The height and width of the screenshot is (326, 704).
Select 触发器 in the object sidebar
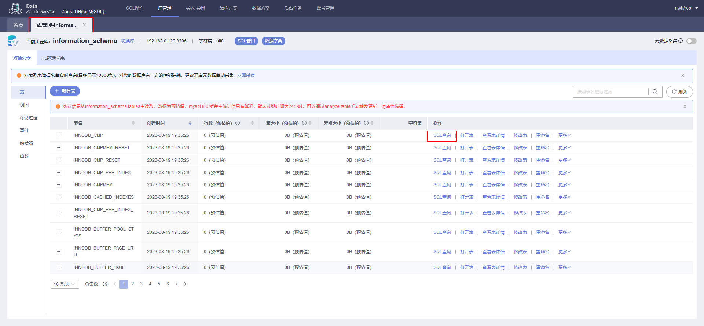26,143
